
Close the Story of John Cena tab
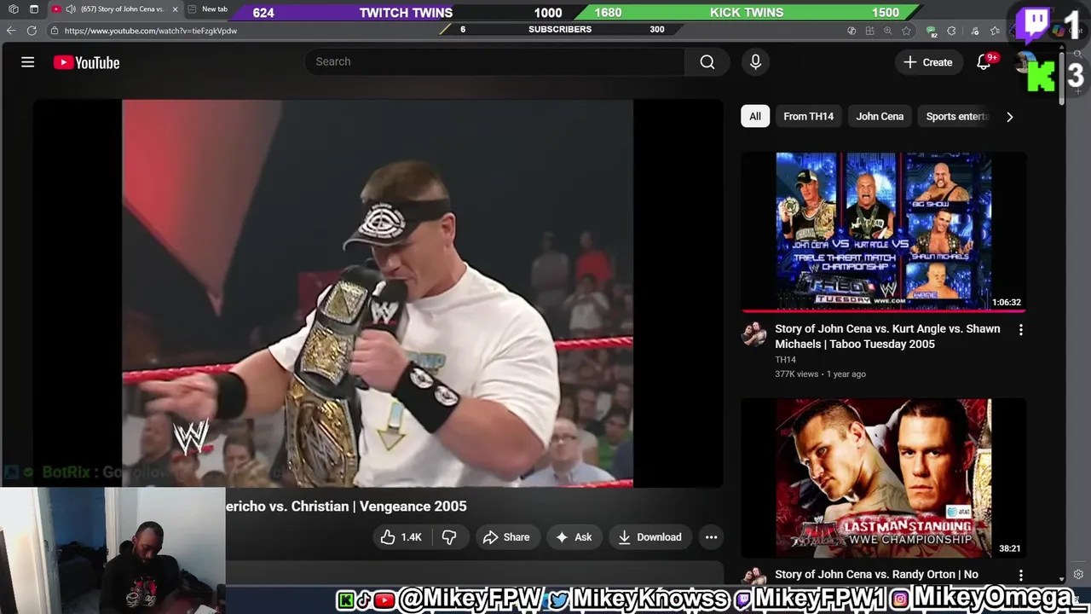tap(175, 9)
